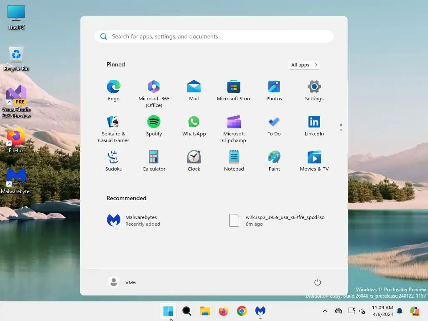Open Search from the taskbar

(187, 311)
